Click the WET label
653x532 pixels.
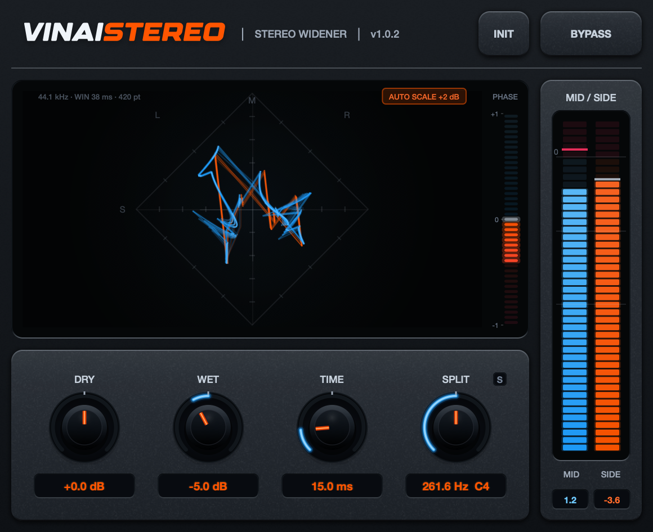pyautogui.click(x=208, y=380)
